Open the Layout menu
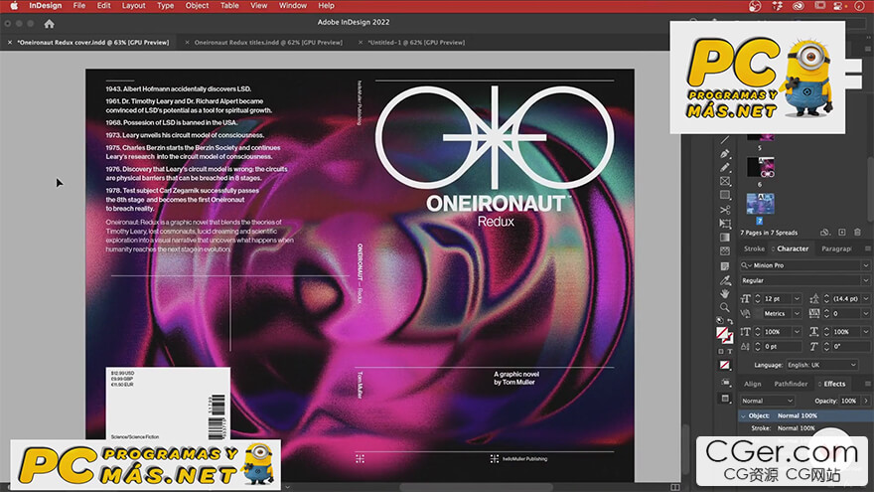This screenshot has width=874, height=492. [x=134, y=6]
